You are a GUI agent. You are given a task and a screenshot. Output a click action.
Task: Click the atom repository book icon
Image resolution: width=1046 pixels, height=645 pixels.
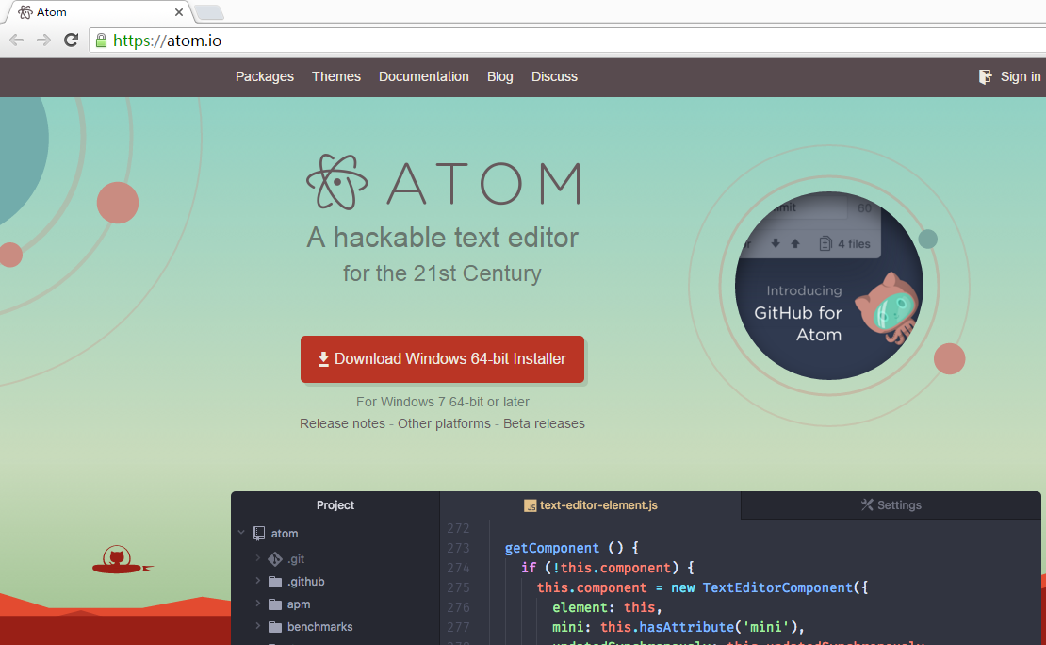click(x=259, y=534)
